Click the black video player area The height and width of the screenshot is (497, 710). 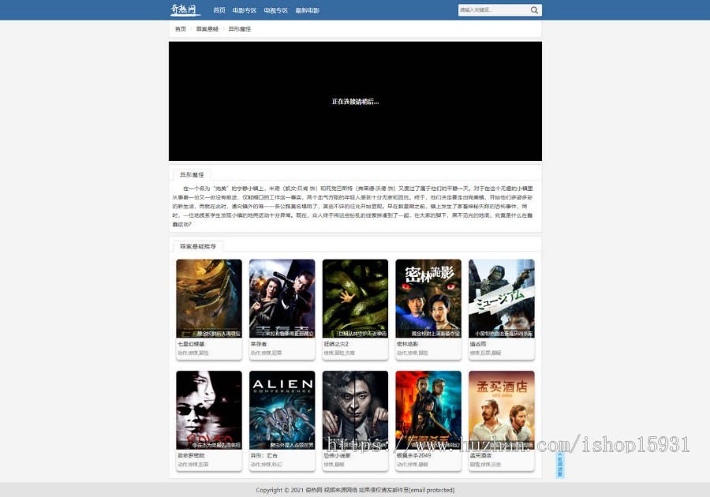coord(355,102)
